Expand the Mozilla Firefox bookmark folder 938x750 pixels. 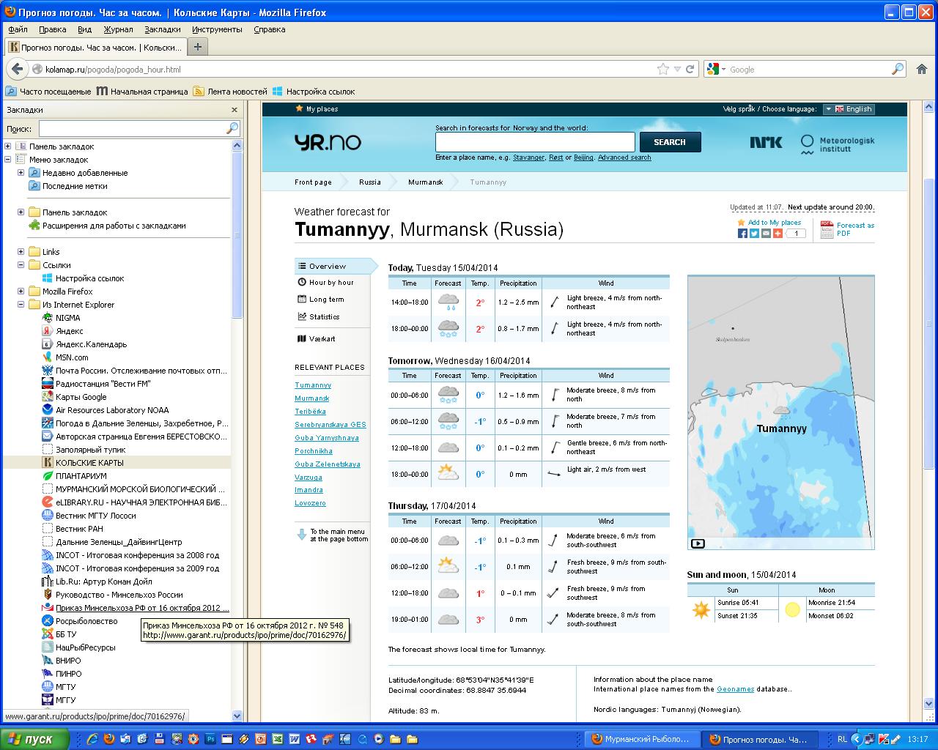tap(21, 292)
